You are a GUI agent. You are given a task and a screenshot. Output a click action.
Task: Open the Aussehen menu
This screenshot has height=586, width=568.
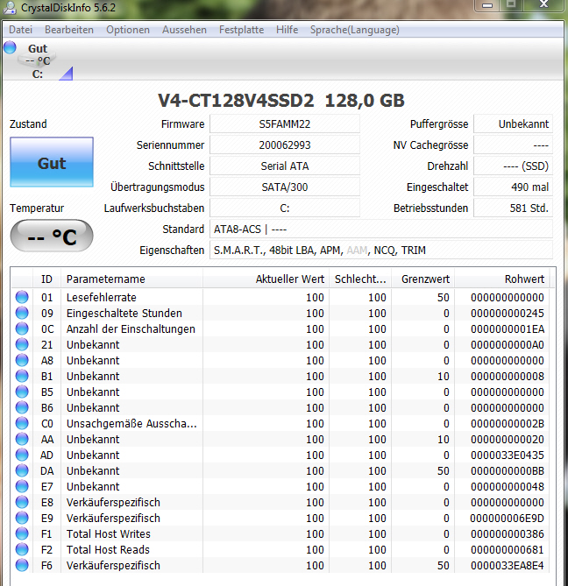click(184, 30)
